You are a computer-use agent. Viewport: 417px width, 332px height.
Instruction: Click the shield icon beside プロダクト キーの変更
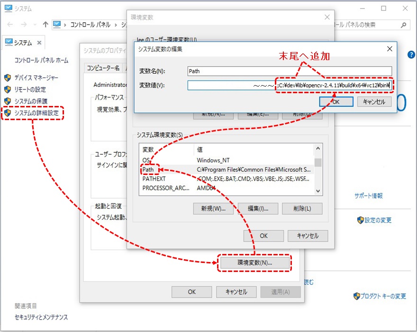pyautogui.click(x=356, y=296)
